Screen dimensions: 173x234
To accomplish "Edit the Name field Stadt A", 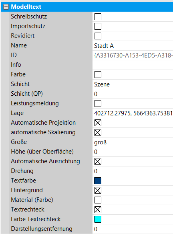I will pos(133,46).
